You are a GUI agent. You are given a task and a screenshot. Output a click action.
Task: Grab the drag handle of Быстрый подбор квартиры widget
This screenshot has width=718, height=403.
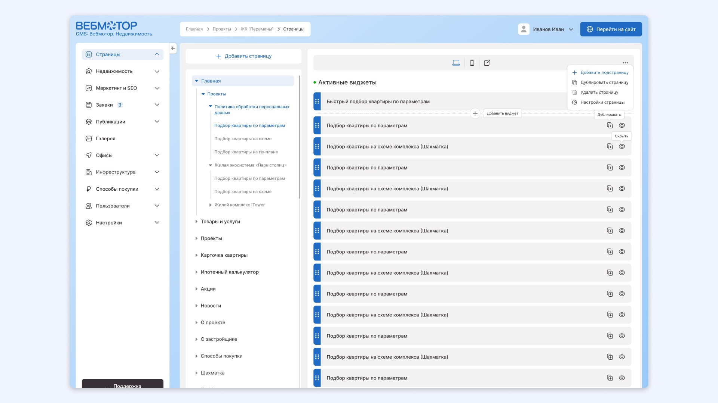[x=317, y=101]
